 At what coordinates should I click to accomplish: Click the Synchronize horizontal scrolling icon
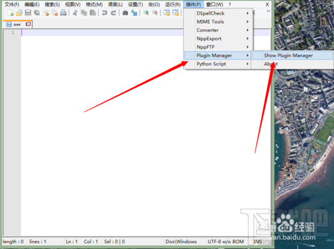click(176, 13)
